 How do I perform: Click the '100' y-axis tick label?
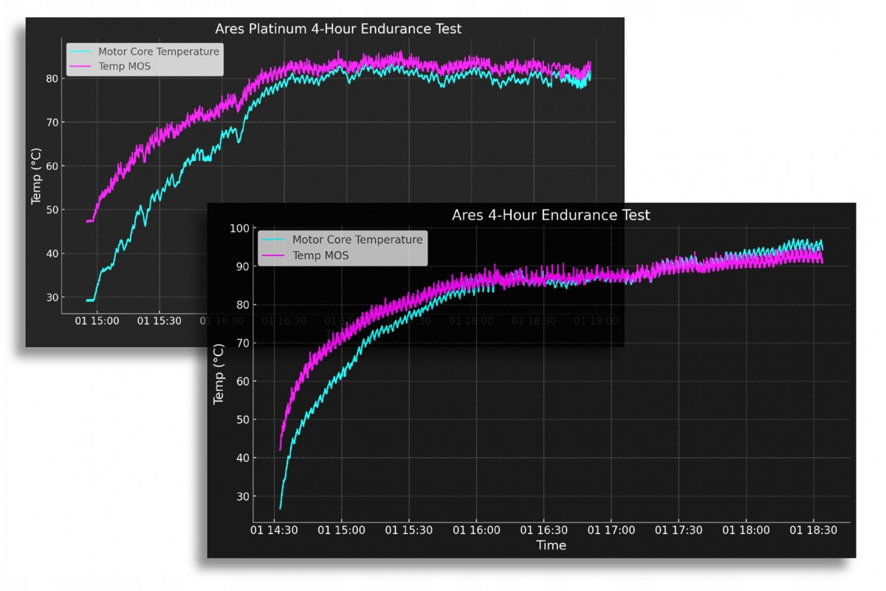pos(239,228)
